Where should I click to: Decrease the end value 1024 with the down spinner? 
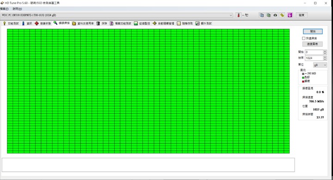[x=325, y=59]
